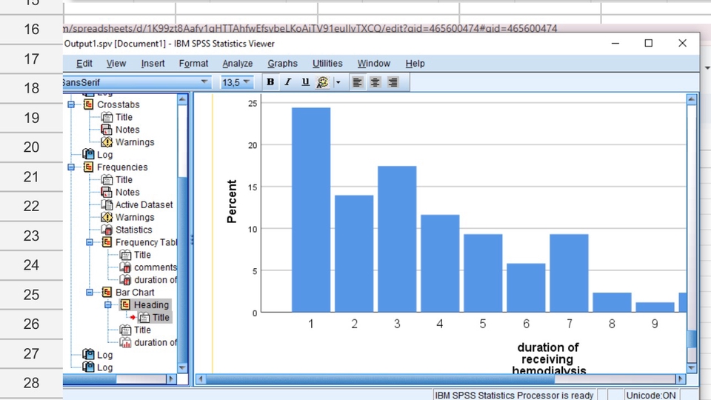
Task: Select the Heading item under Bar Chart
Action: click(x=151, y=304)
